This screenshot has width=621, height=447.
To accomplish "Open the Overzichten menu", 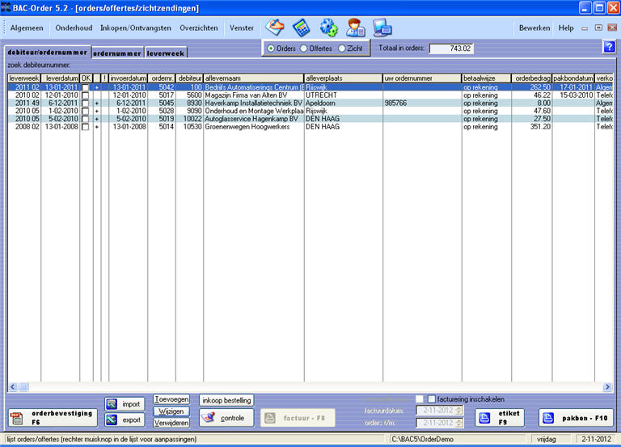I will pyautogui.click(x=199, y=27).
